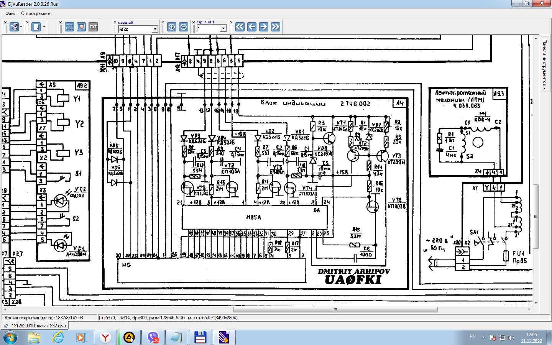Open the О программе menu
The image size is (552, 345).
pos(35,13)
